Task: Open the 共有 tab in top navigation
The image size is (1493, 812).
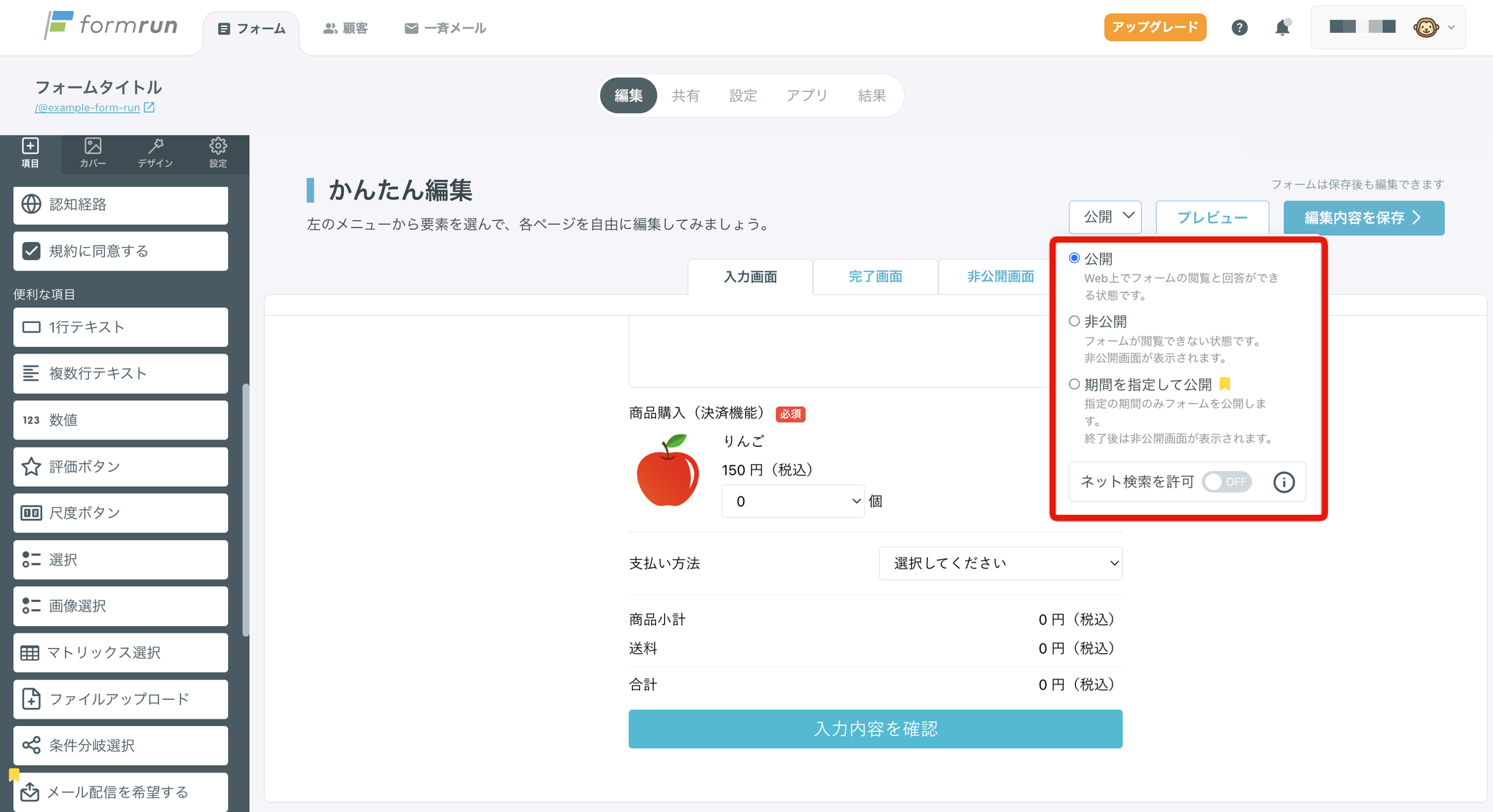Action: click(x=685, y=95)
